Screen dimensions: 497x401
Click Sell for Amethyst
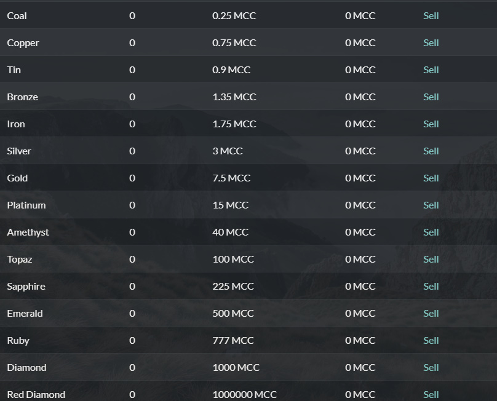[x=431, y=232]
